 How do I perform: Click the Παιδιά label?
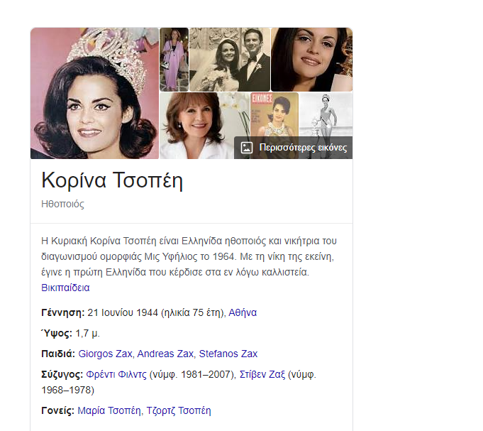pos(58,354)
